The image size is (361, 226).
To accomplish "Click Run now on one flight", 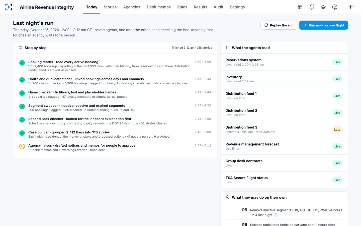I will point(324,25).
